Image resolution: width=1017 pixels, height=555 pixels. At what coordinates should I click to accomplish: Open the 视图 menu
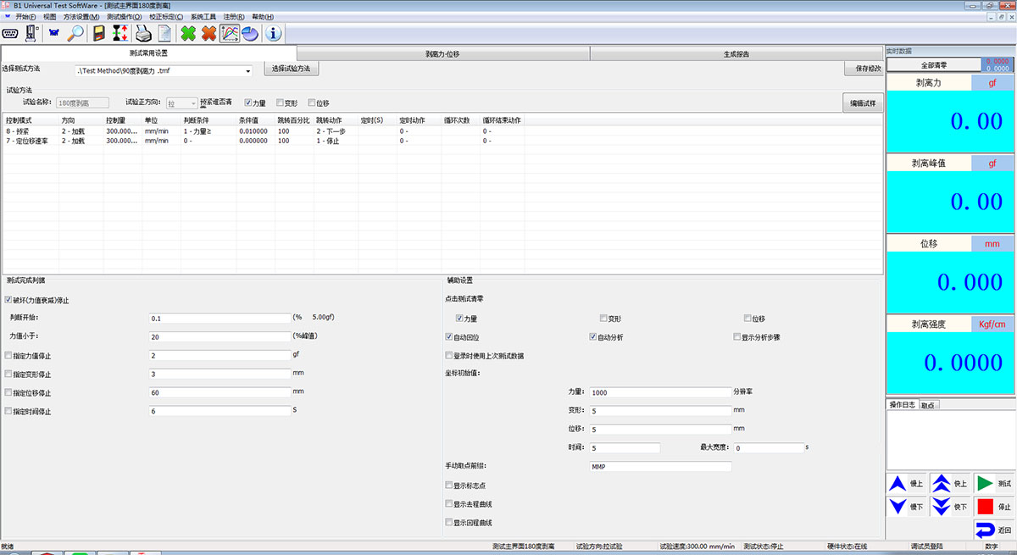[49, 17]
